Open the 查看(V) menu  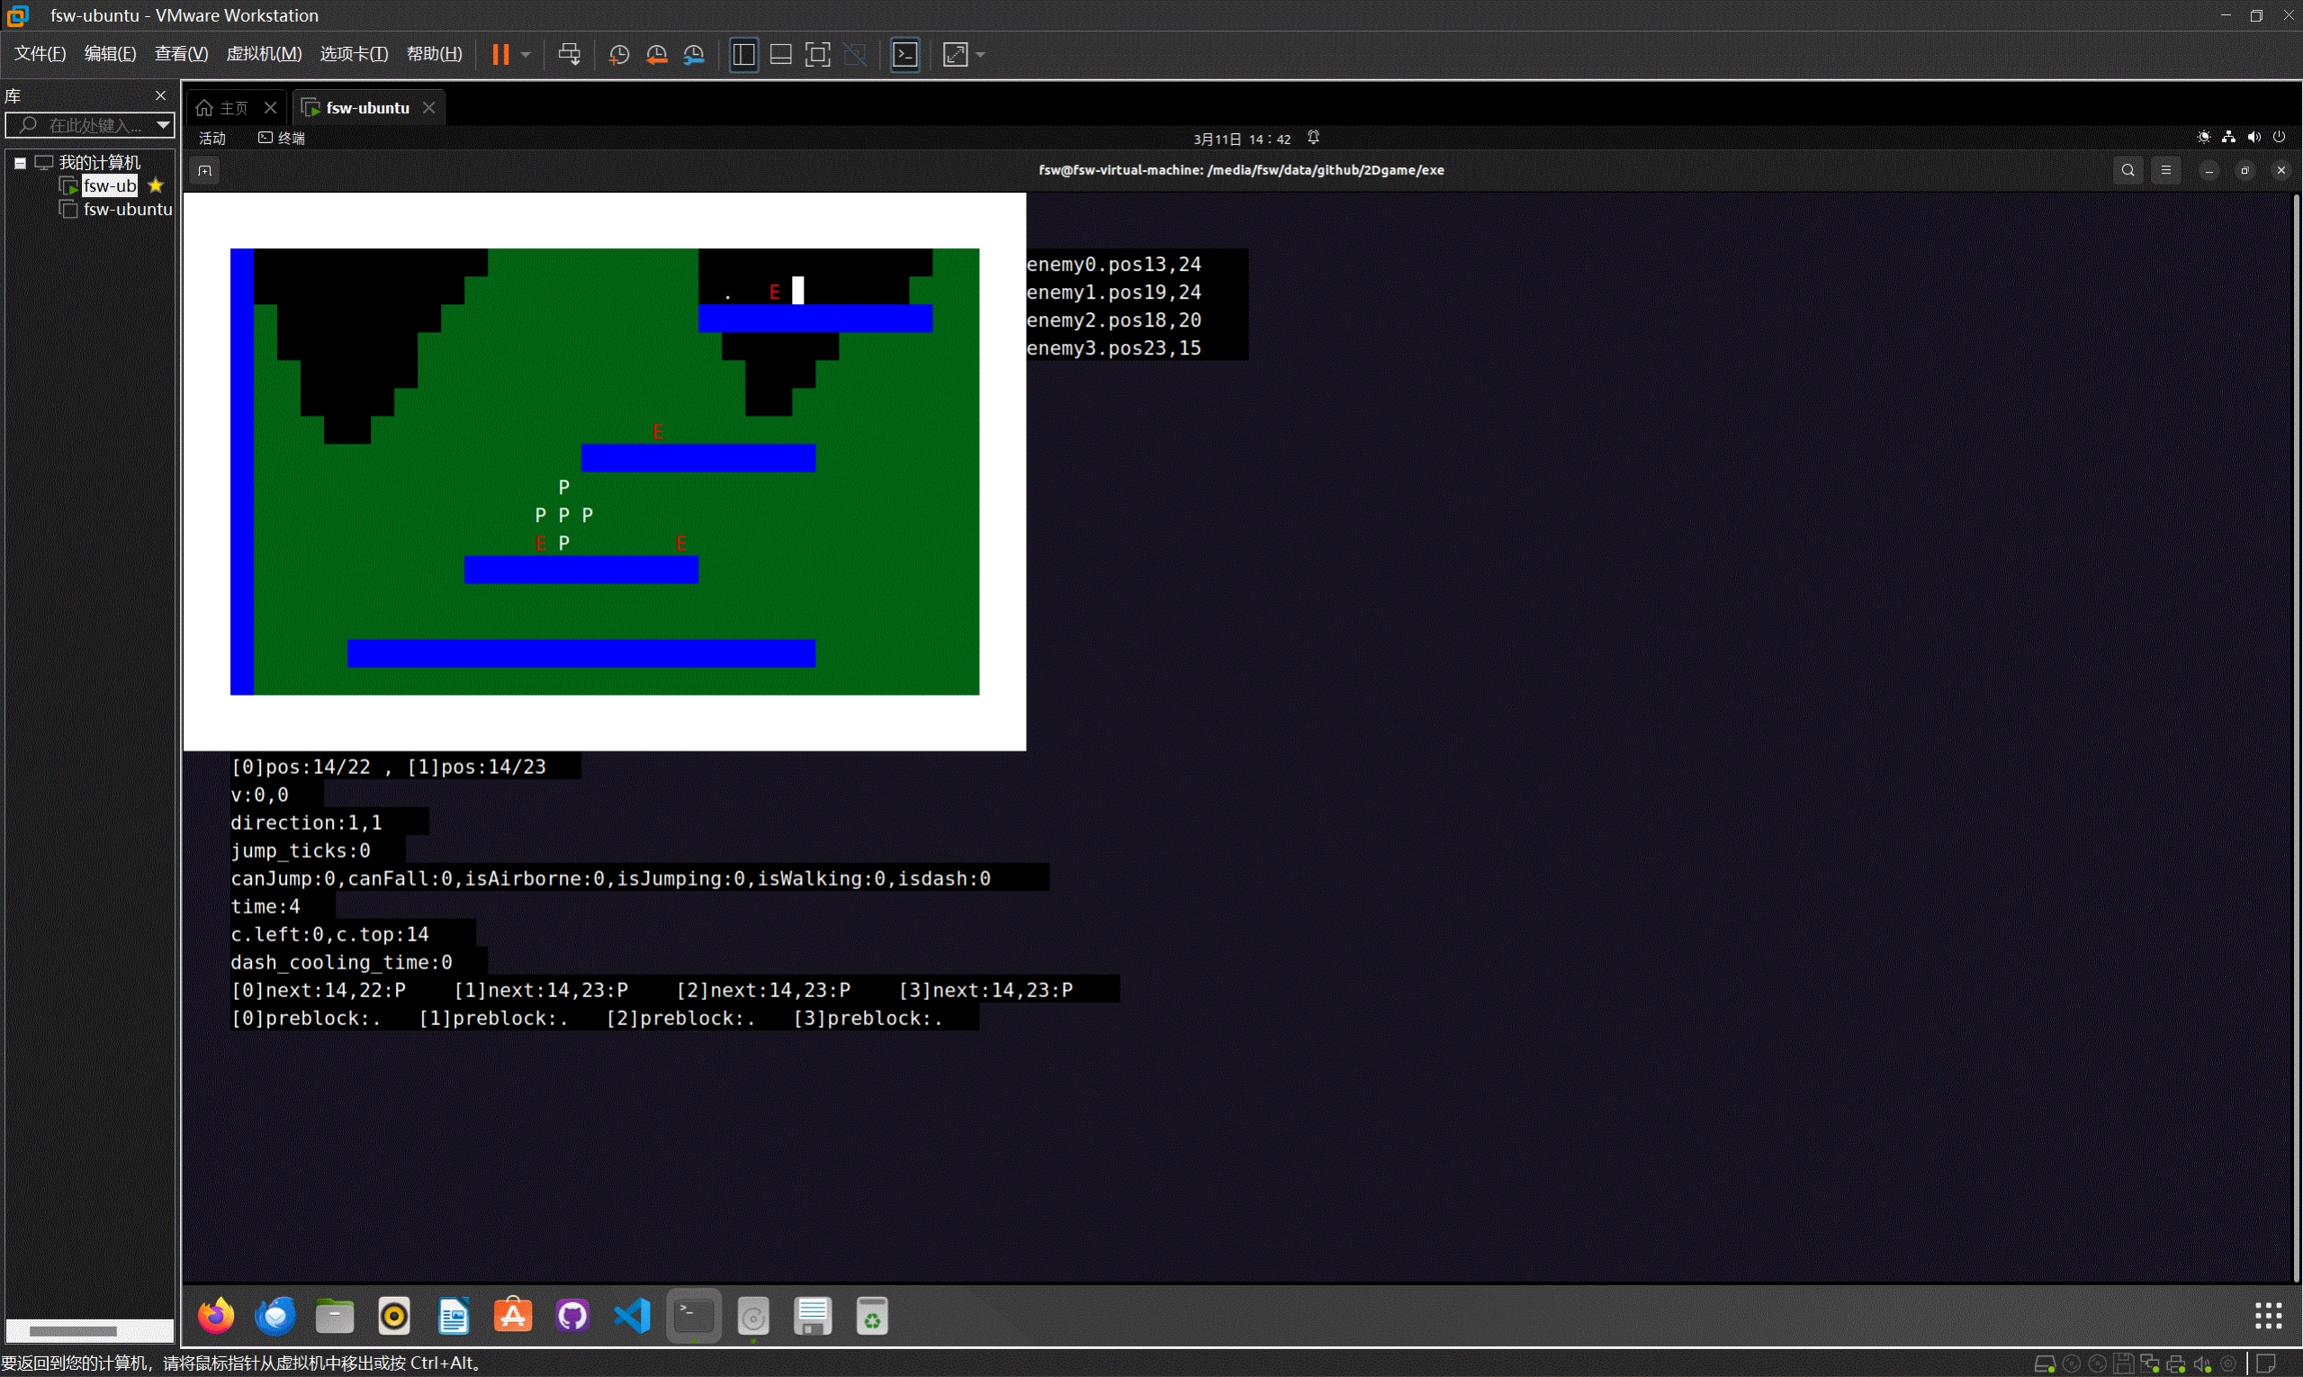coord(181,54)
